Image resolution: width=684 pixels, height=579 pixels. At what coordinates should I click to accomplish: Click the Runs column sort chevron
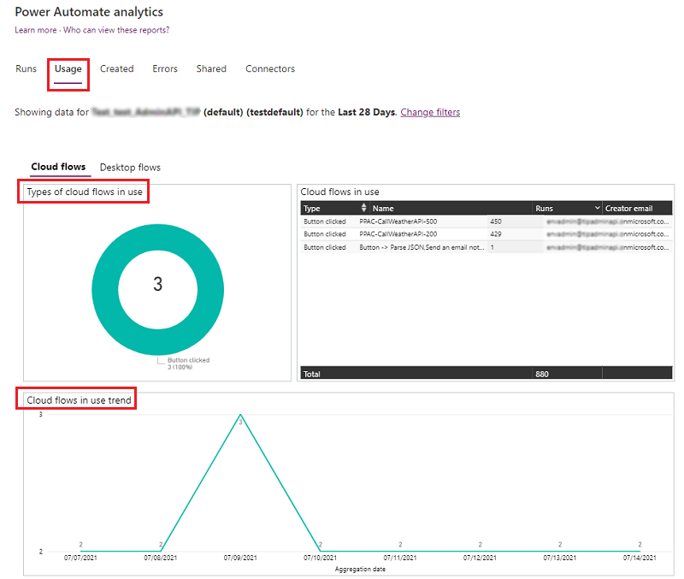pyautogui.click(x=596, y=208)
